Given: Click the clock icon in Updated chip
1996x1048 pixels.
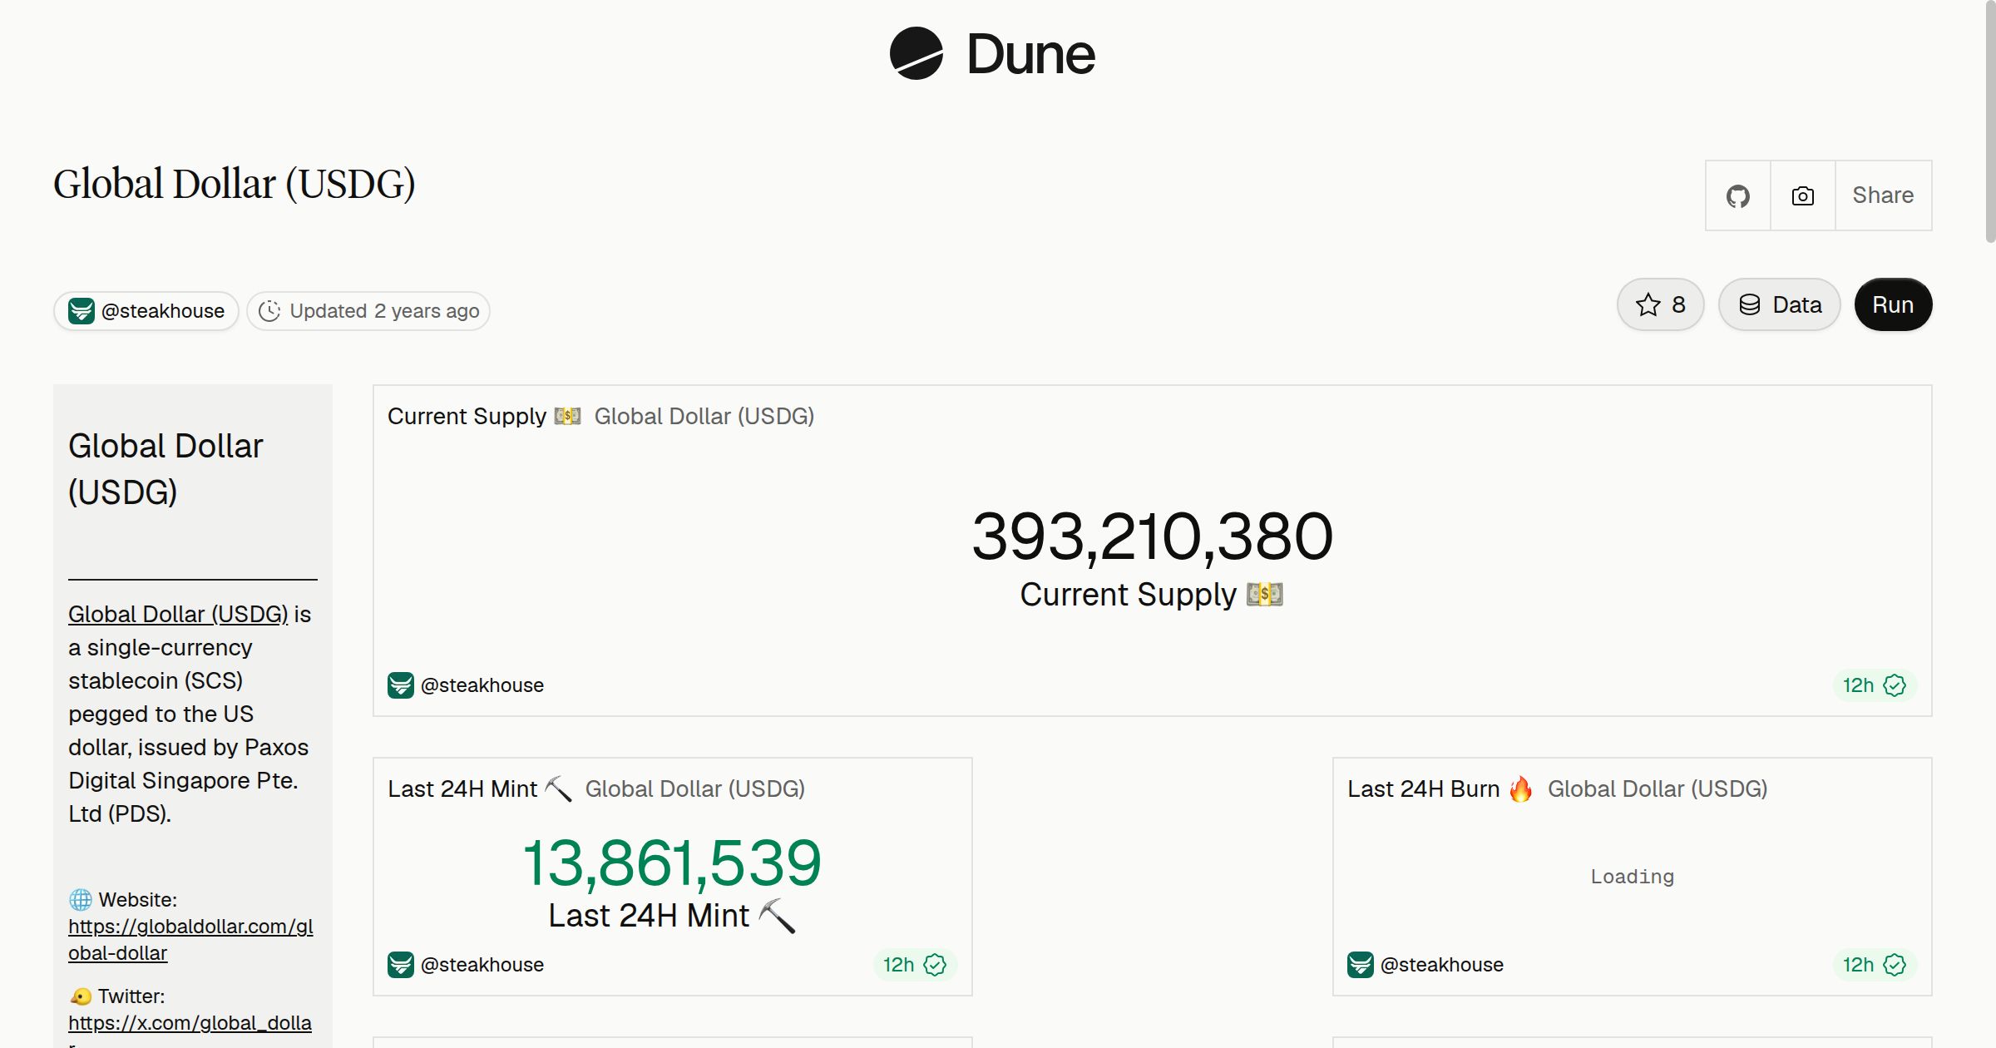Looking at the screenshot, I should (269, 311).
